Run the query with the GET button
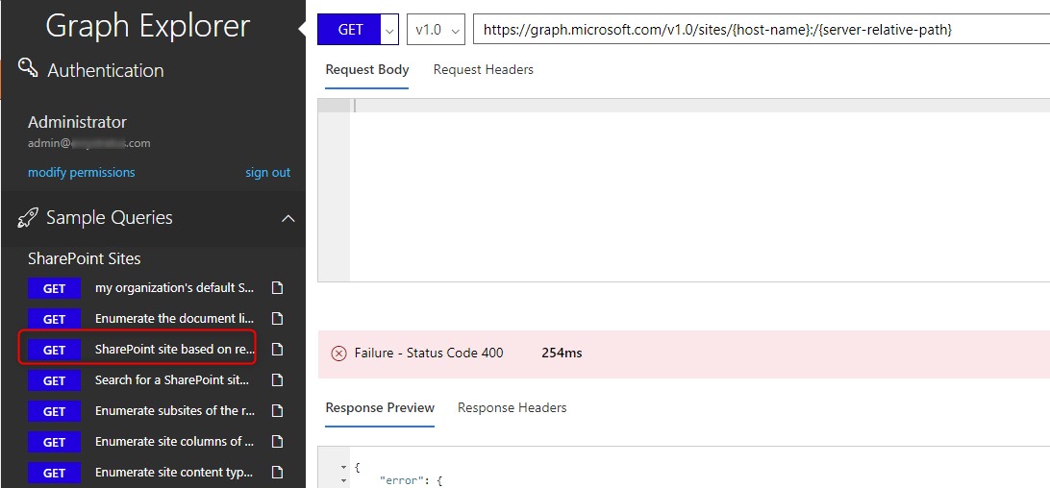This screenshot has height=488, width=1050. [x=350, y=30]
